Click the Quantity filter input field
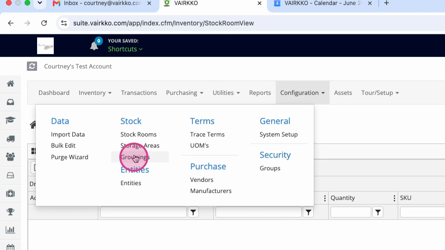This screenshot has height=250, width=445. 351,212
